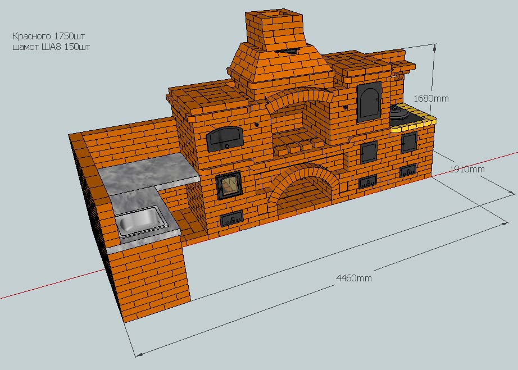Select the brick chimney top

pos(274,28)
